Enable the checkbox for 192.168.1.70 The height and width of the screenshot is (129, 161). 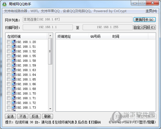[x=9, y=93]
